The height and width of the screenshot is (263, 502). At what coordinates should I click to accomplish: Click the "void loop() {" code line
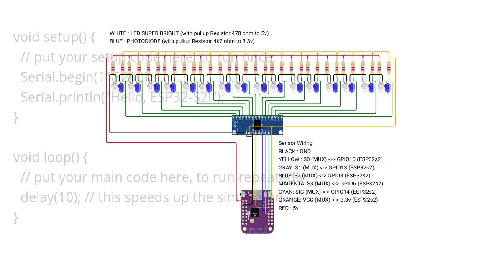tap(51, 157)
